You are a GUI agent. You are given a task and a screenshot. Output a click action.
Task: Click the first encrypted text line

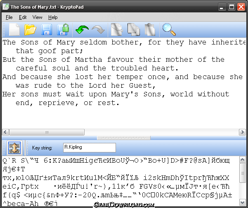pyautogui.click(x=116, y=161)
